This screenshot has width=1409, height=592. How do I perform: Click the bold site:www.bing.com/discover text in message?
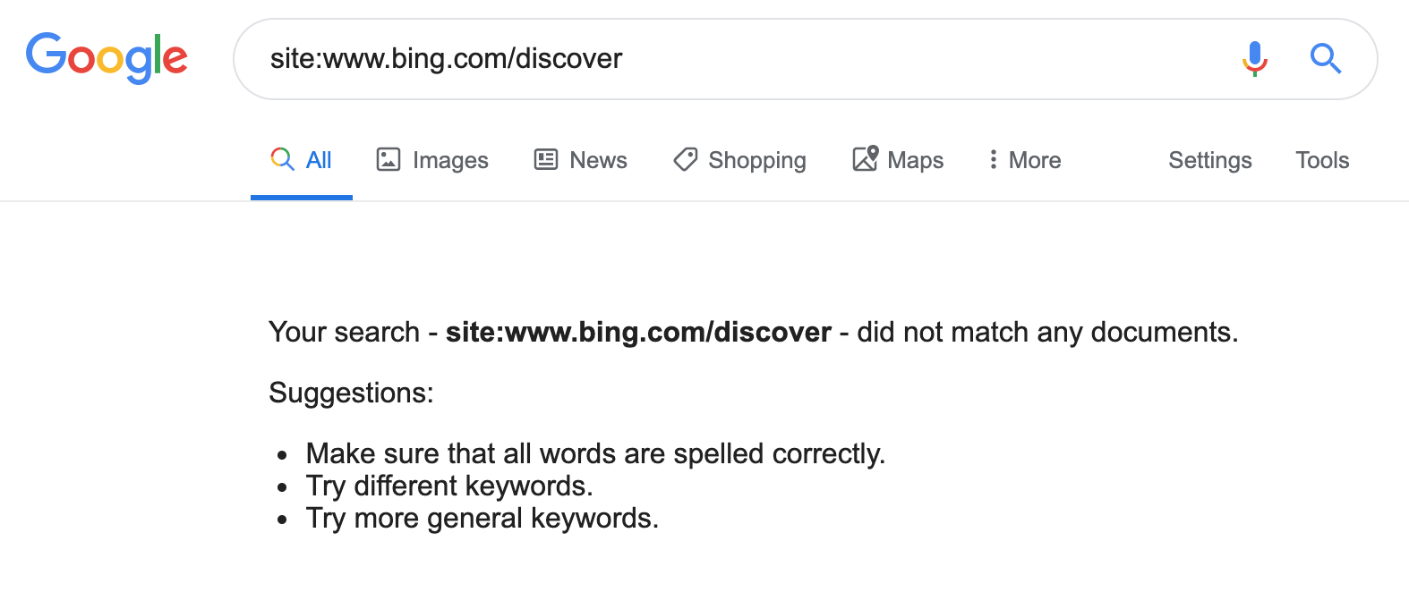(x=638, y=332)
